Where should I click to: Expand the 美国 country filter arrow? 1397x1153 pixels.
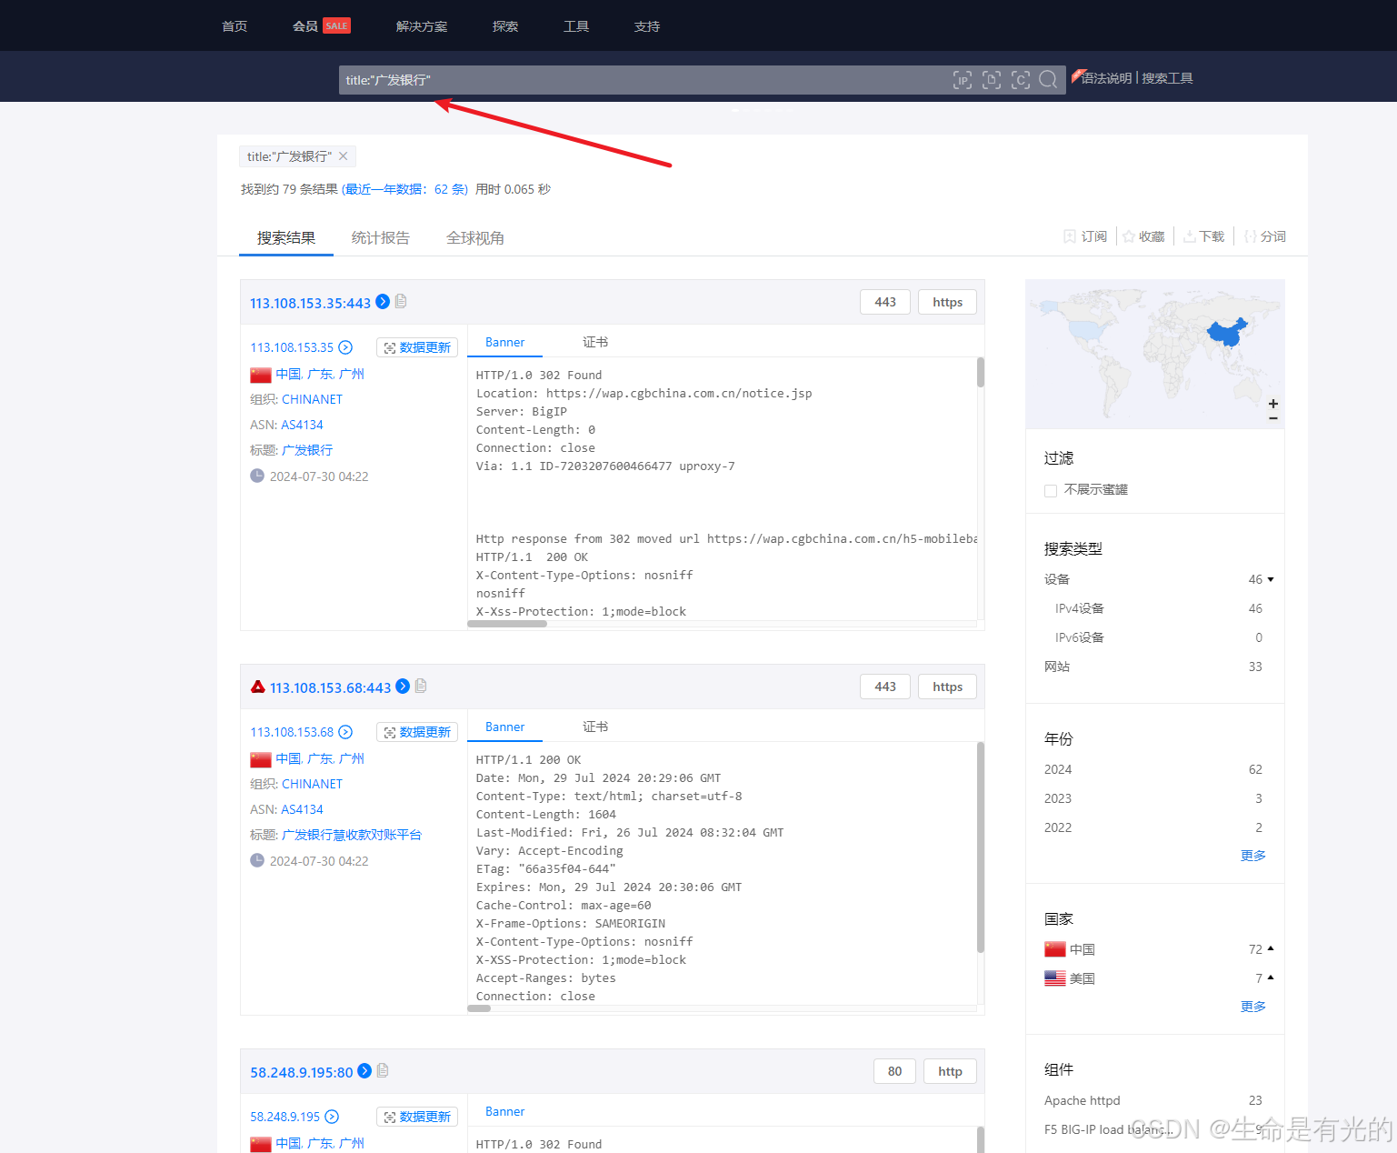pos(1271,978)
